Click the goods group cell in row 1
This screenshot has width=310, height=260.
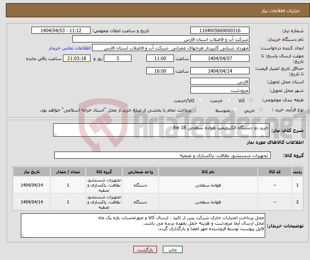[104, 185]
